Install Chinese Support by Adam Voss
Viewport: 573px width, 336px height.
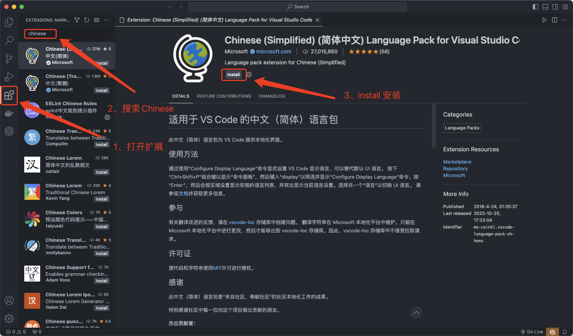click(x=102, y=281)
